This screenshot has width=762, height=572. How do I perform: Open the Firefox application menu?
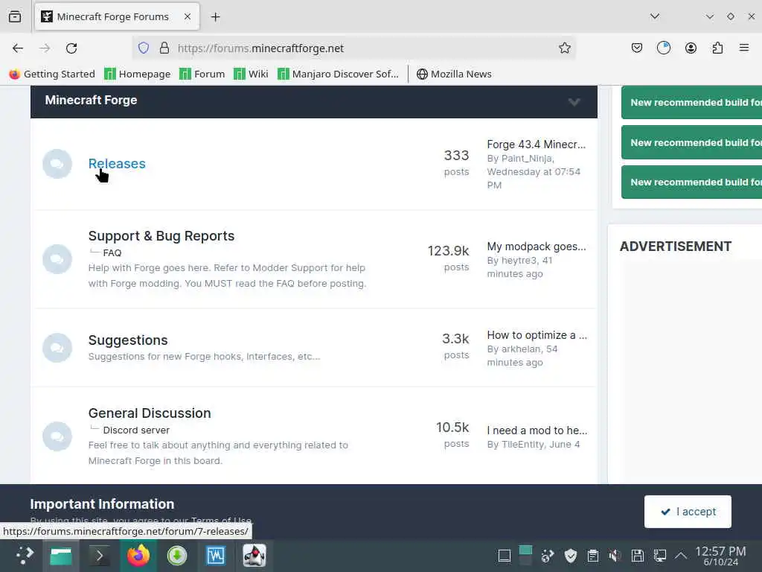click(744, 48)
